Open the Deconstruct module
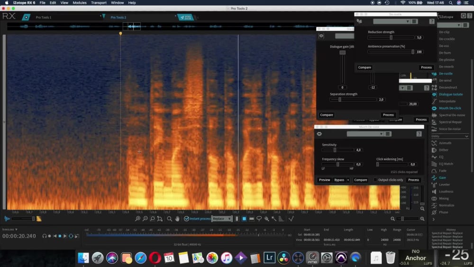This screenshot has width=474, height=267. click(x=448, y=87)
